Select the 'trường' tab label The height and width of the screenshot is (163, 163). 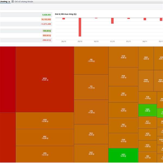pyautogui.click(x=4, y=2)
